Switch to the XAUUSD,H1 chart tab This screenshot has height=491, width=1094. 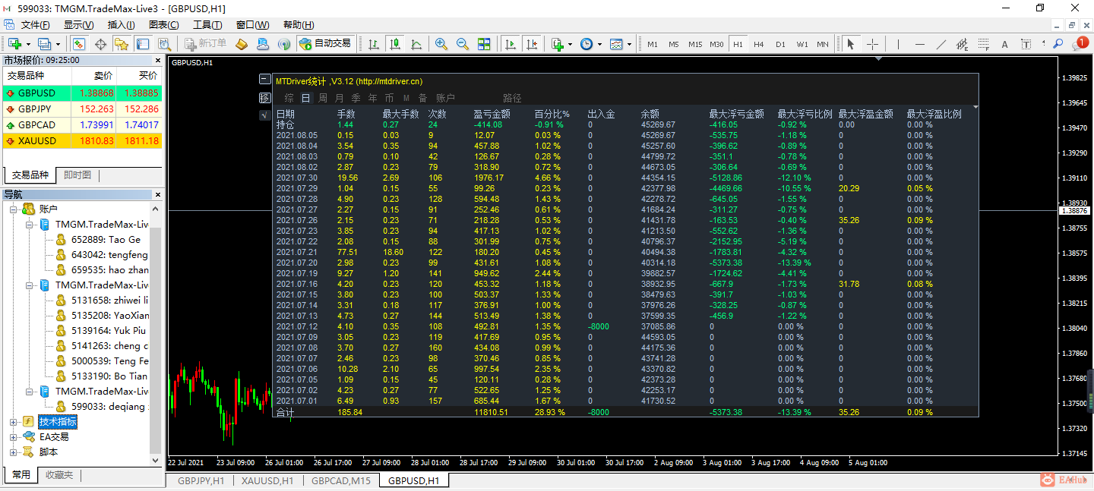click(267, 480)
